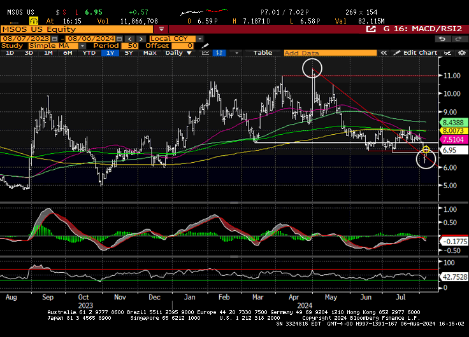Click the Add Data input field
Screen dimensions: 469x337
[x=330, y=53]
